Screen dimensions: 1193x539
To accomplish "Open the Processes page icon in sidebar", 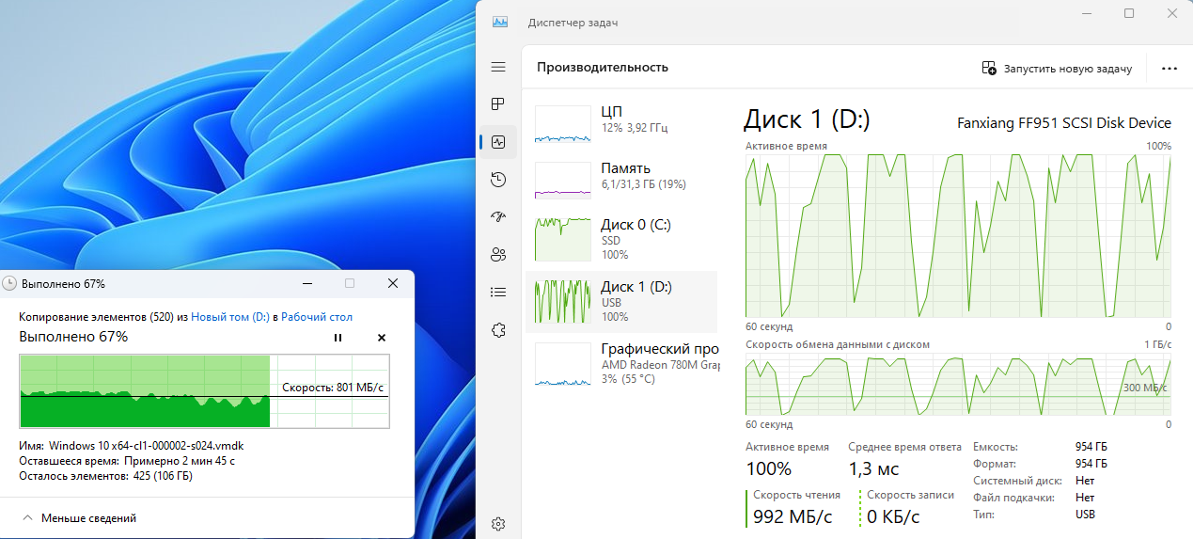I will [x=498, y=104].
